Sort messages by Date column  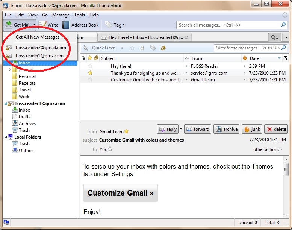tap(265, 58)
